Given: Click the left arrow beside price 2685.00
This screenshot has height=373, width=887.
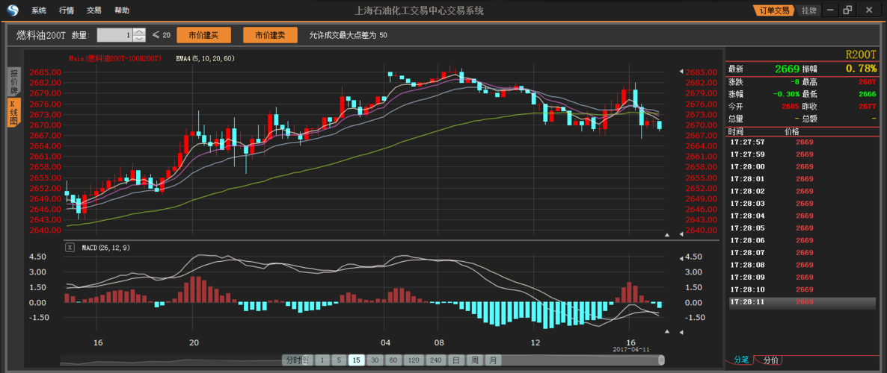Looking at the screenshot, I should (x=681, y=72).
